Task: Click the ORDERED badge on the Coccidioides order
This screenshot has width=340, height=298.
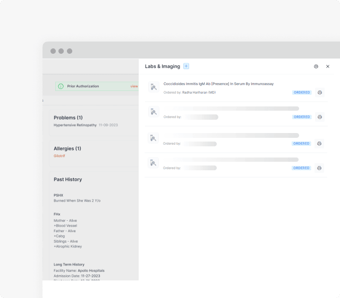Action: (302, 93)
